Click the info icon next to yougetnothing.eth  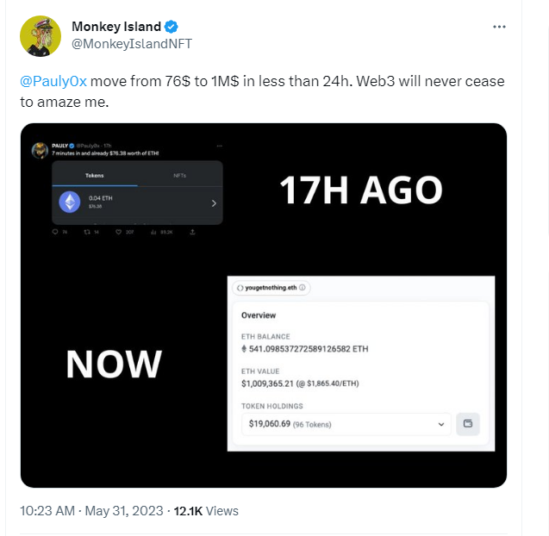click(x=303, y=288)
